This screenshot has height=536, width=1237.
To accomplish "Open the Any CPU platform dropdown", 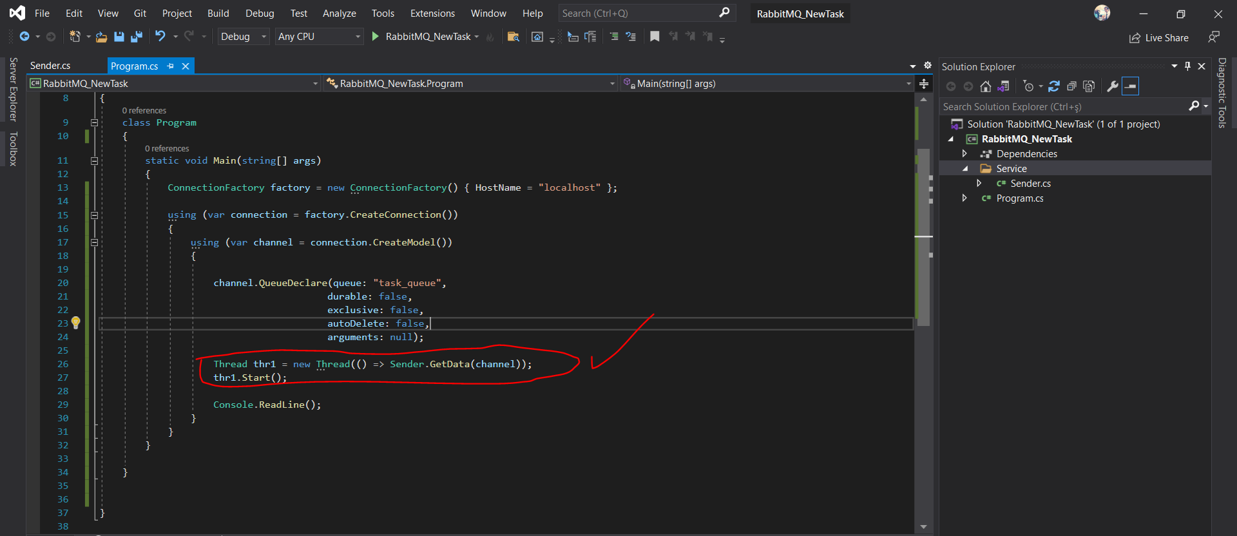I will point(320,37).
